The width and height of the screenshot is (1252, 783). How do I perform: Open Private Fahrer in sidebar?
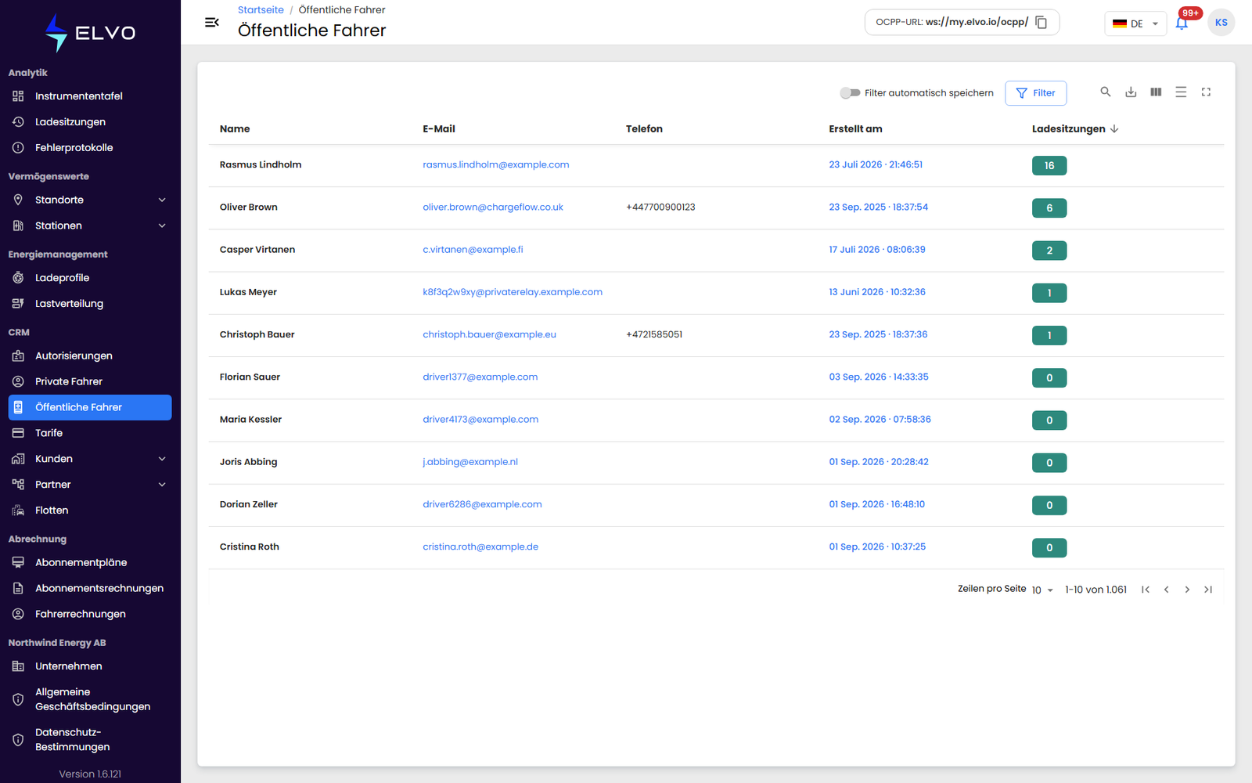[90, 381]
